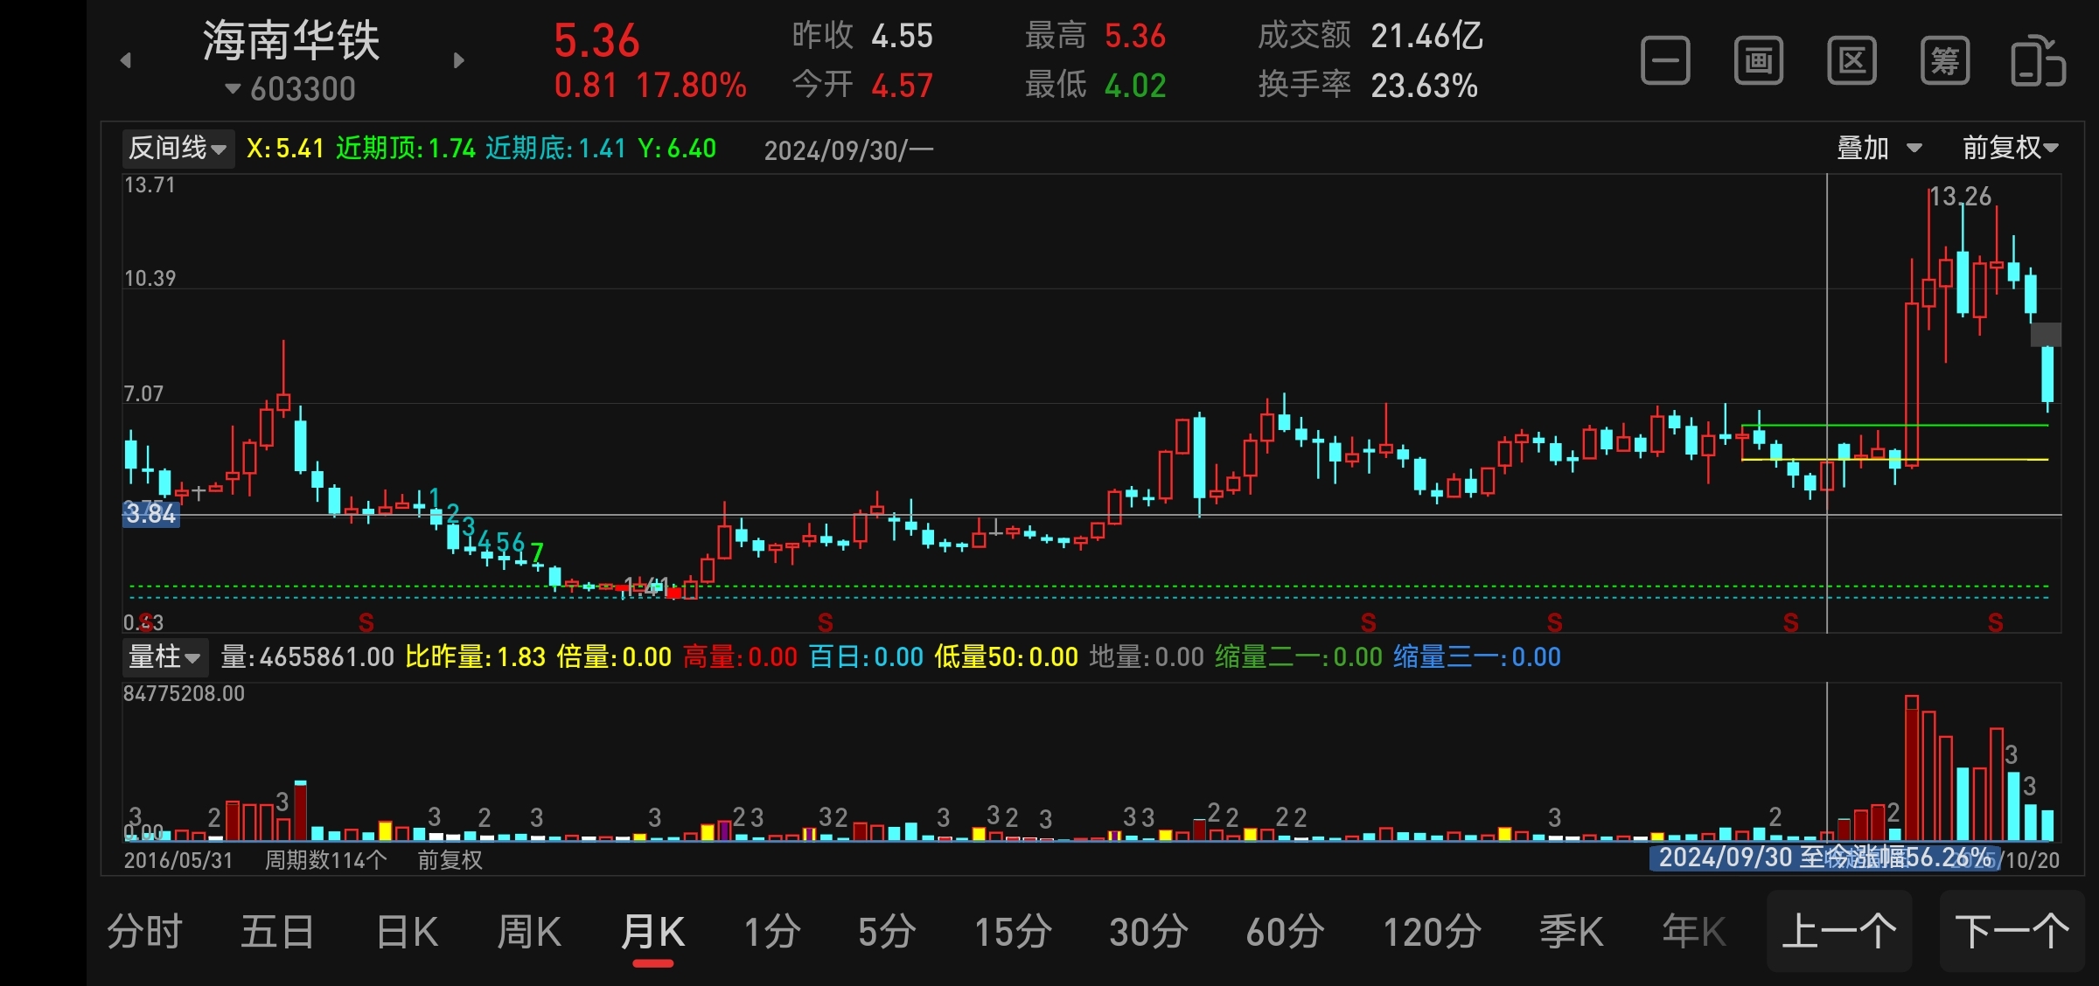The height and width of the screenshot is (986, 2099).
Task: Switch to the 分时 tab
Action: click(145, 932)
